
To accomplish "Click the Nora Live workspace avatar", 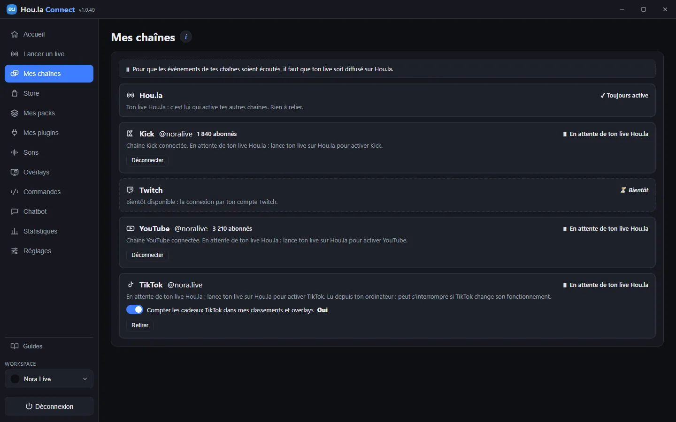I will tap(15, 379).
